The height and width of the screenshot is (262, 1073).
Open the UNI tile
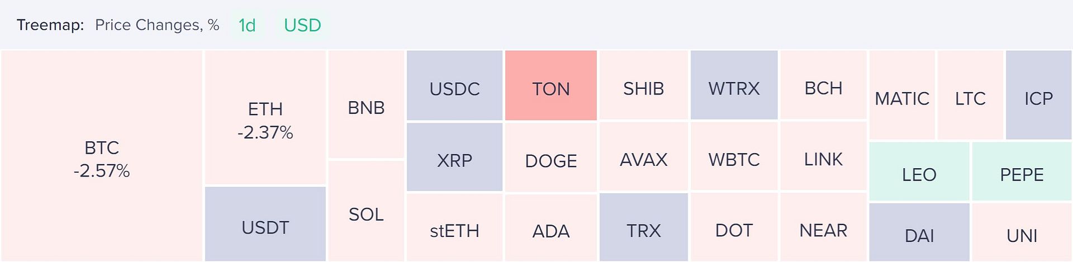tap(1022, 232)
